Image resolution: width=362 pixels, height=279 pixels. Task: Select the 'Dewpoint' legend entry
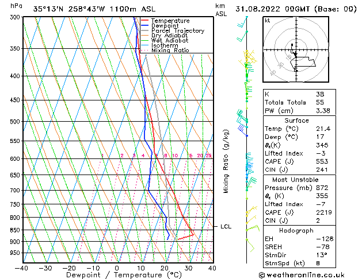click(165, 26)
